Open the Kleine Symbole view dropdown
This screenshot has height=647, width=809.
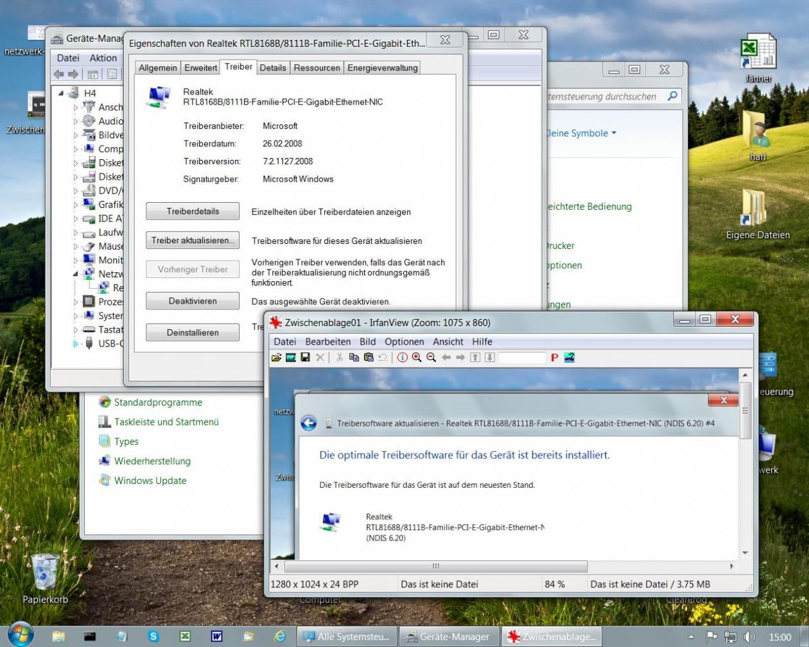[x=581, y=133]
